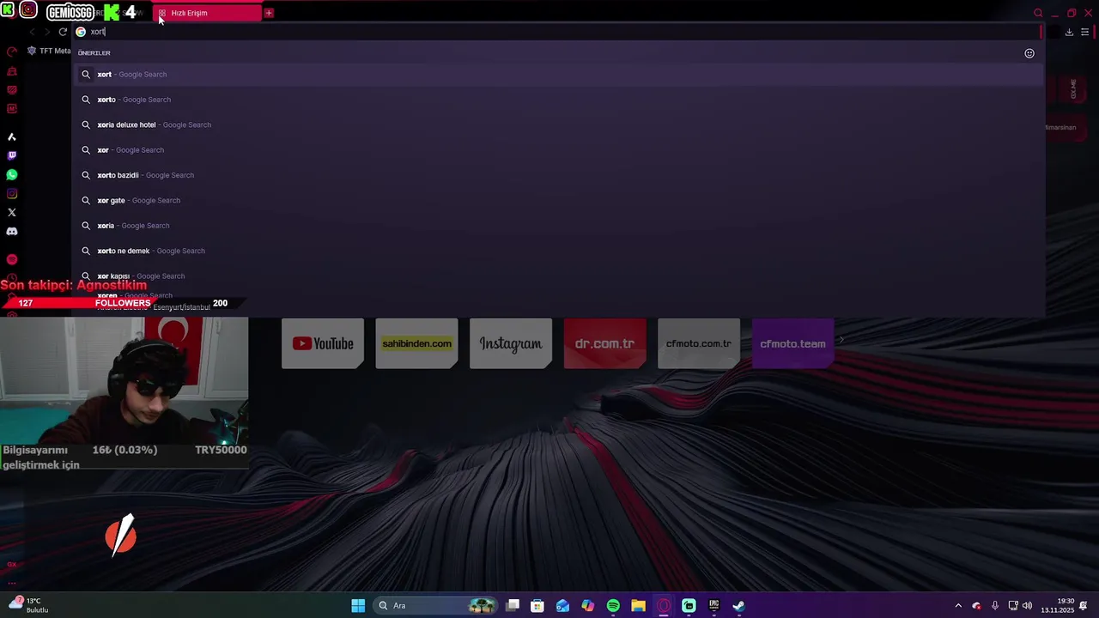Open the GX Cleaner sidebar icon
The width and height of the screenshot is (1099, 618).
(12, 71)
